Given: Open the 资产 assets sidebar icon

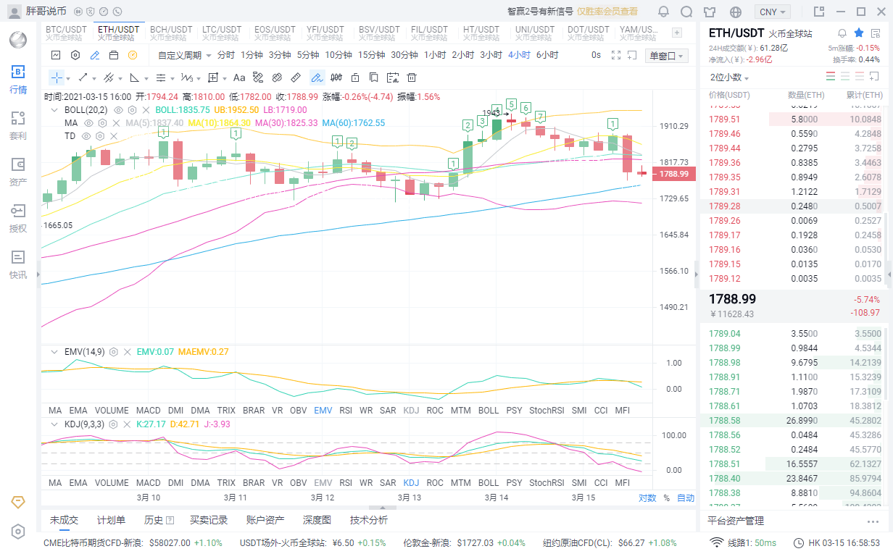Looking at the screenshot, I should coord(18,171).
